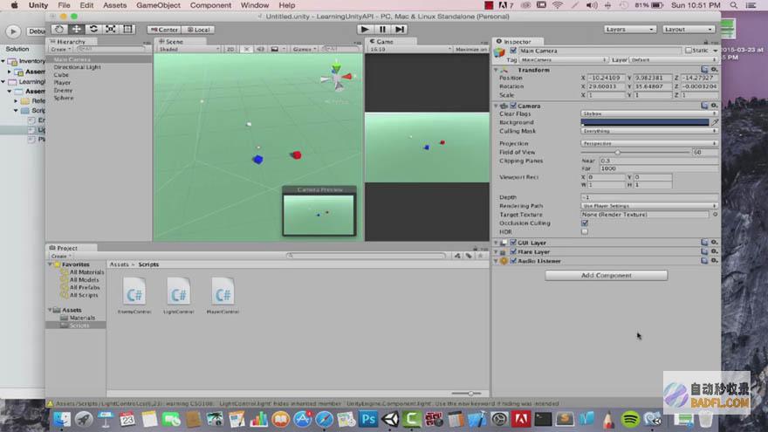Open the Layers dropdown in toolbar
768x432 pixels.
click(x=629, y=30)
